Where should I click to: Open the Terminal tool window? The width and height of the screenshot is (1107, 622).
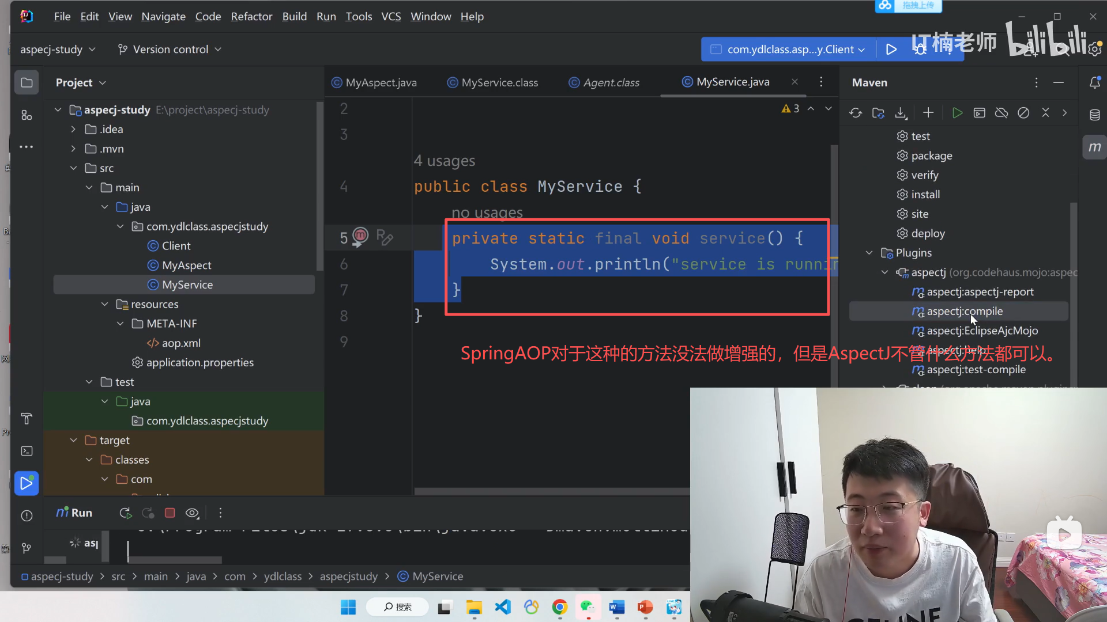(27, 451)
